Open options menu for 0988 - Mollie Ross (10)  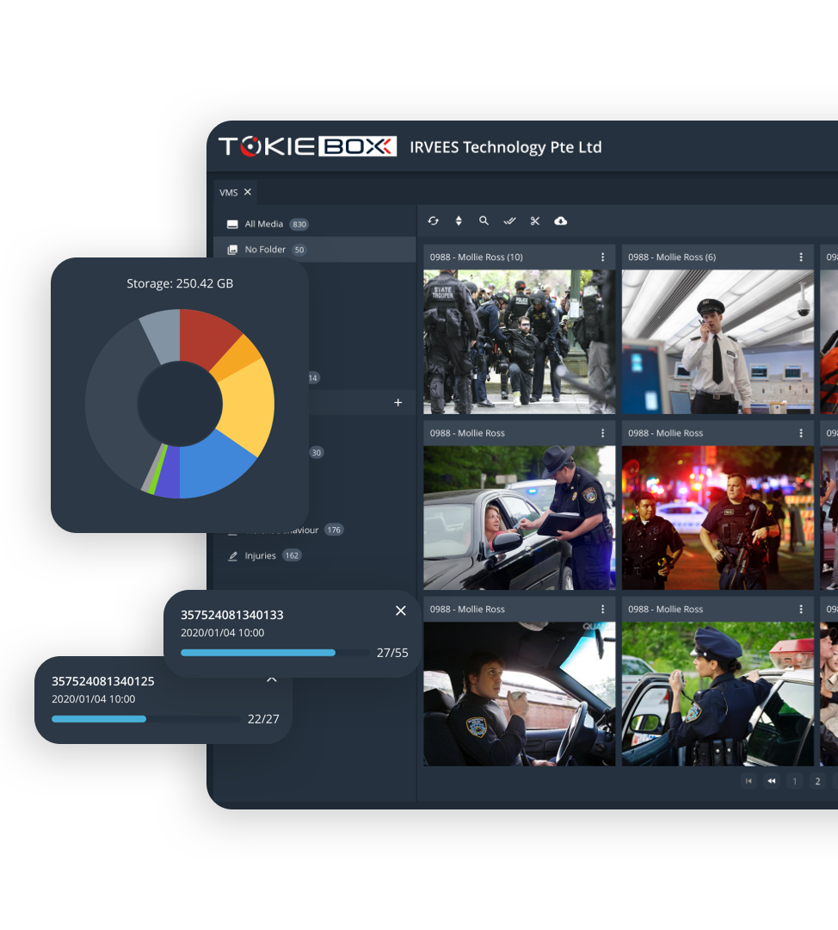click(x=603, y=257)
